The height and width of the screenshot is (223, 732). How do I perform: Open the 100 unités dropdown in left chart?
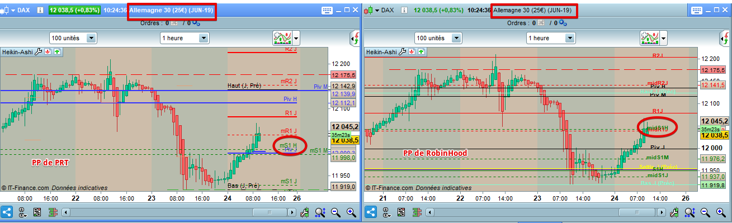(73, 38)
